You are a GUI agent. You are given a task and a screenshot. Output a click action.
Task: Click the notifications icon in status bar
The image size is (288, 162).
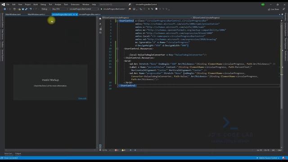(284, 158)
